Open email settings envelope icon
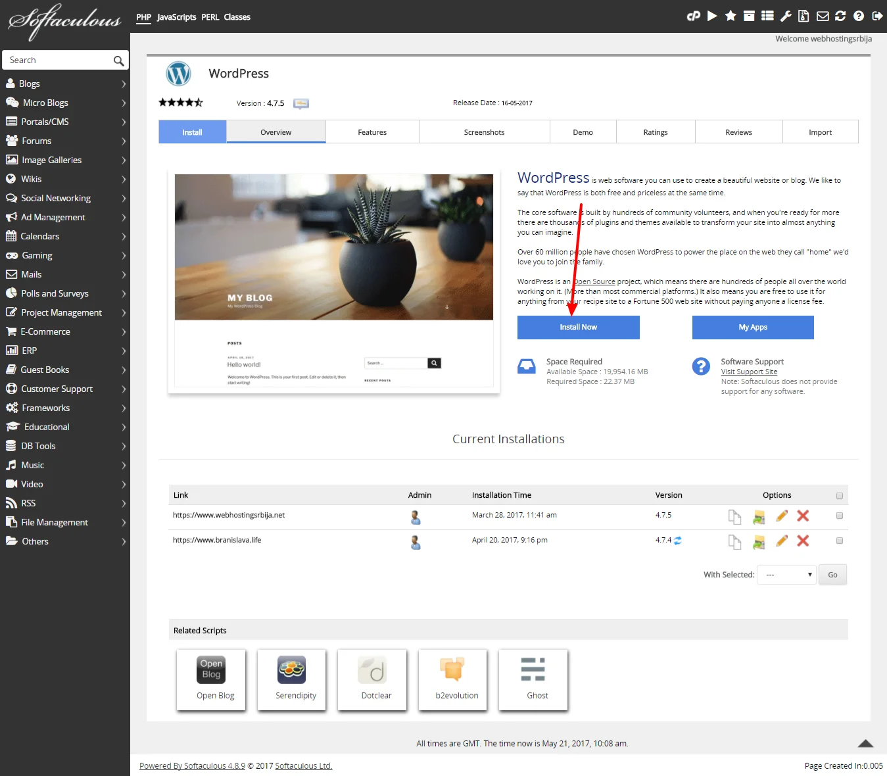887x776 pixels. 823,16
